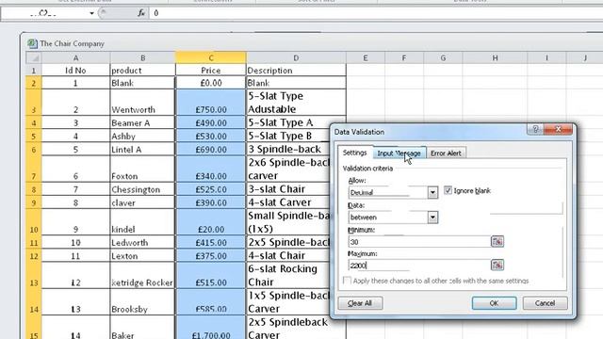Click cell containing 'Wentworth'
The image size is (603, 339).
pos(142,103)
